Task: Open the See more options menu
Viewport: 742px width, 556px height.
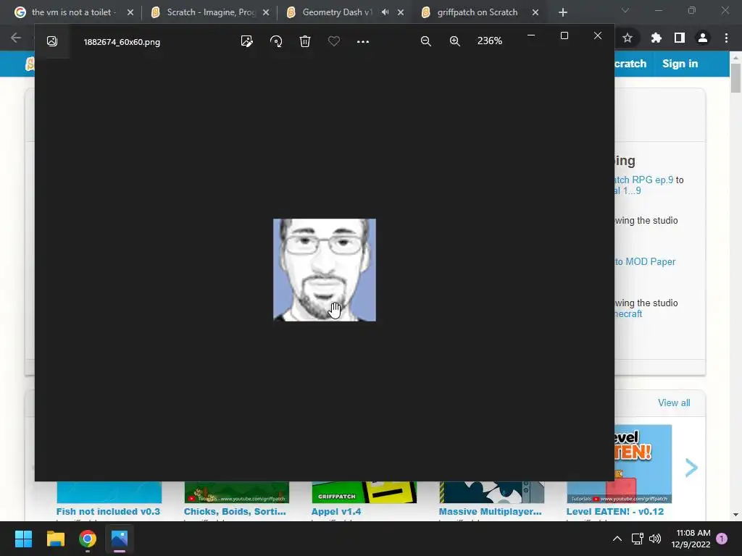Action: click(x=362, y=41)
